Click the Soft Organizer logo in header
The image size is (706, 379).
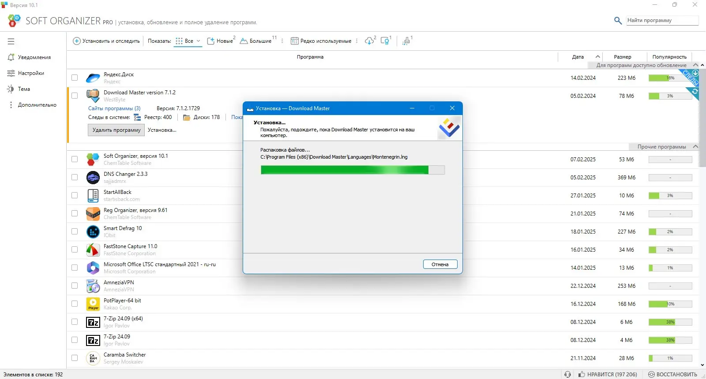click(x=14, y=21)
